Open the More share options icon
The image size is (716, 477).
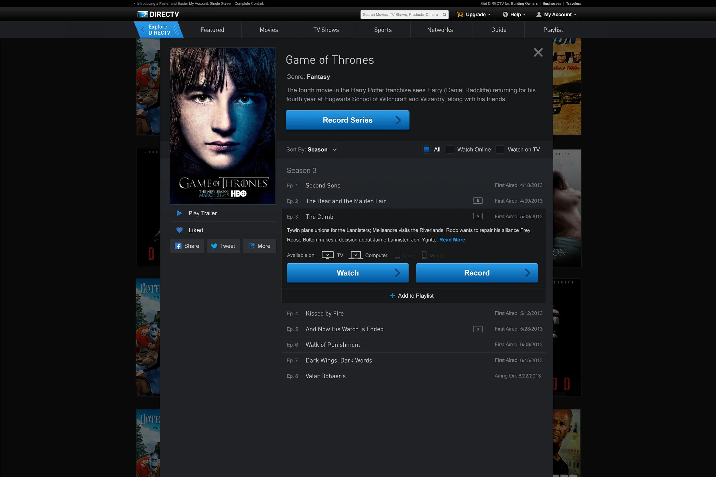(251, 246)
